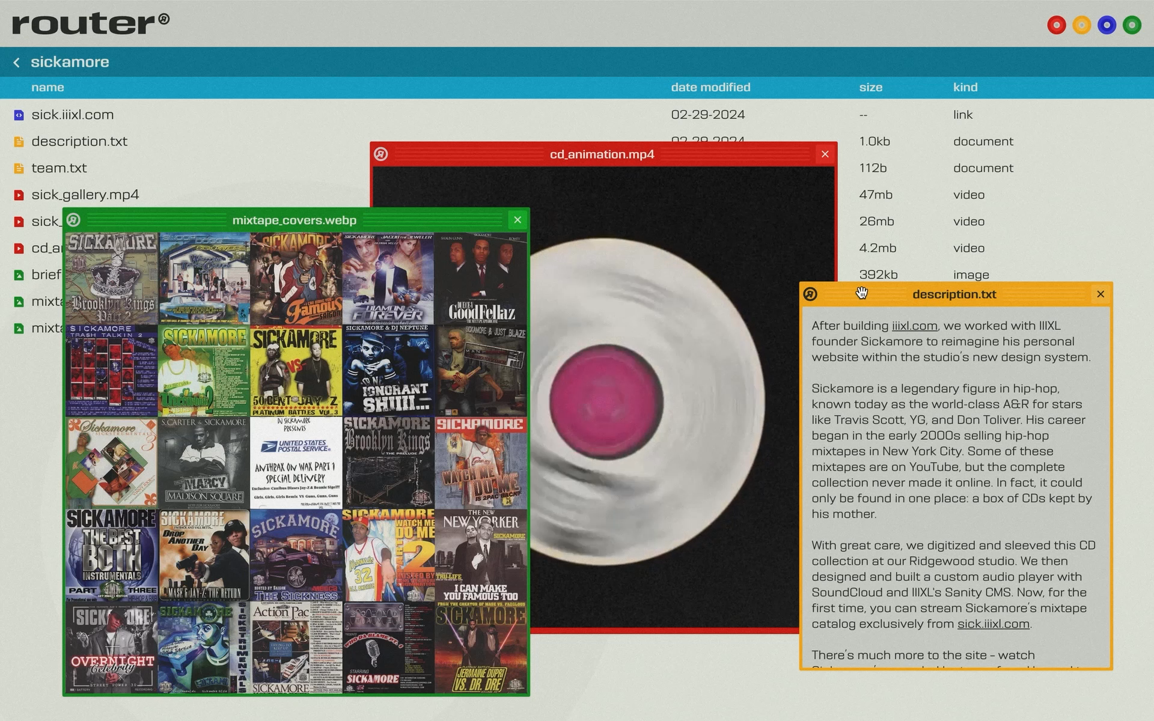Sort files by the name column header
The height and width of the screenshot is (721, 1154).
47,88
